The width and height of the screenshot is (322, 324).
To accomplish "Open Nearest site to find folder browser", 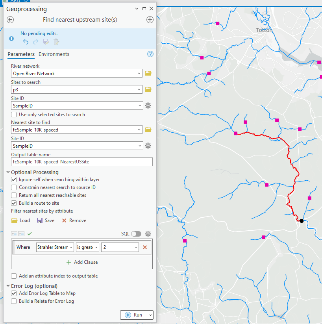I will click(x=148, y=130).
